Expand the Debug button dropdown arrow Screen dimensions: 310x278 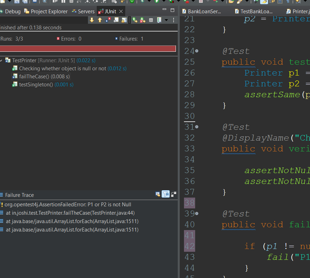[149, 1]
